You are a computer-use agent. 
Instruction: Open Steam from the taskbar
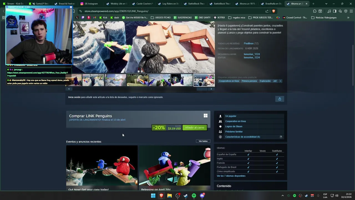point(186,196)
